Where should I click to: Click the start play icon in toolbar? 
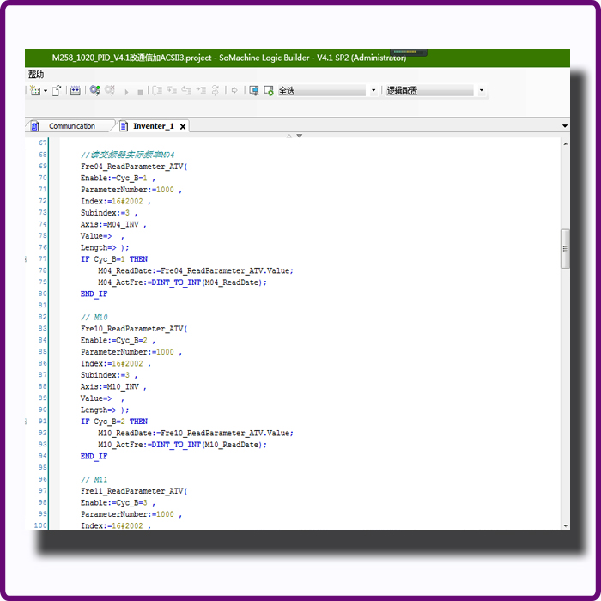tap(127, 91)
